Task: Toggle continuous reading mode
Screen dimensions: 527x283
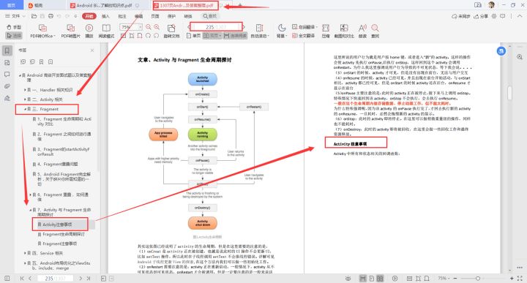Action: point(235,36)
